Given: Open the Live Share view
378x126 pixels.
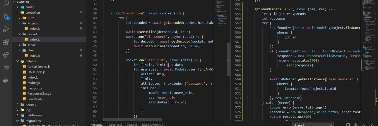Looking at the screenshot, I should coord(6,55).
